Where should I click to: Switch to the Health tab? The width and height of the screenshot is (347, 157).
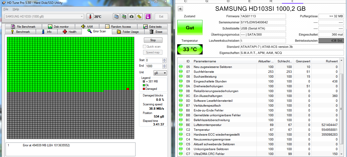coord(69,32)
